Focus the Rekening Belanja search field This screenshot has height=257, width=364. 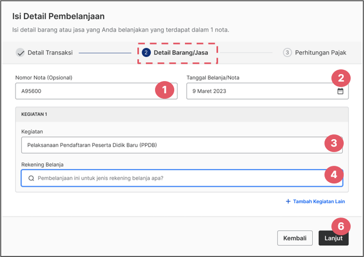(x=182, y=178)
